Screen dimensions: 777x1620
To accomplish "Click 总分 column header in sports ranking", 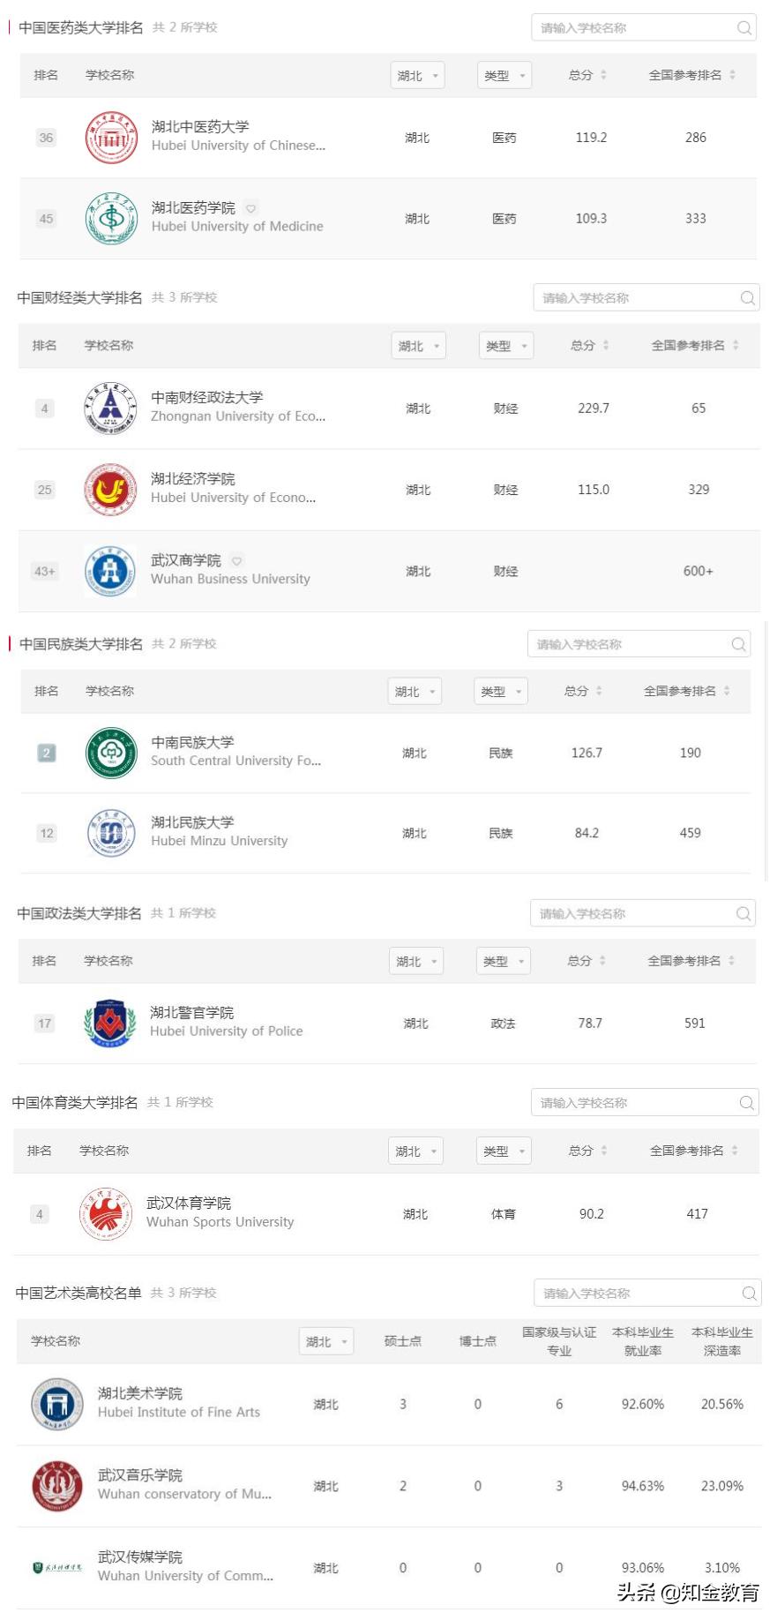I will [587, 1151].
